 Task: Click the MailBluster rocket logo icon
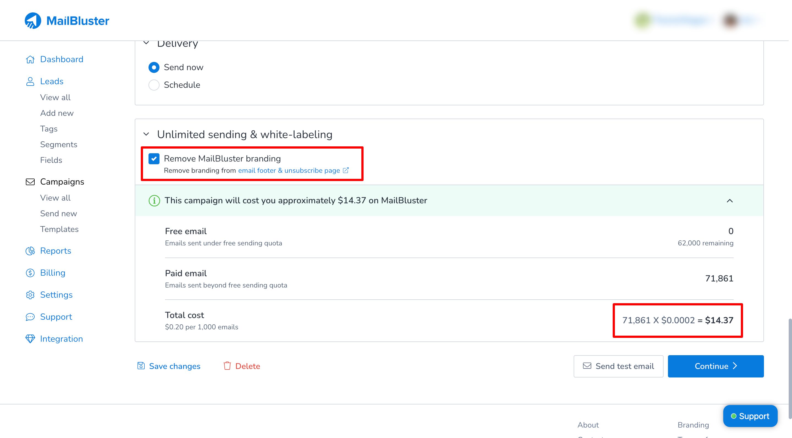33,21
